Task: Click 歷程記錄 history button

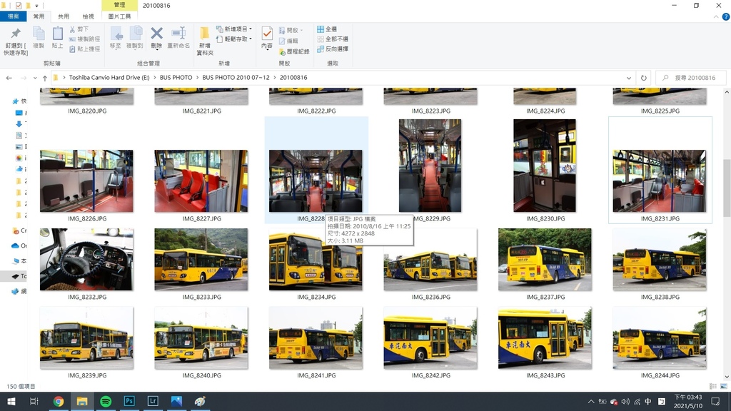Action: [294, 51]
